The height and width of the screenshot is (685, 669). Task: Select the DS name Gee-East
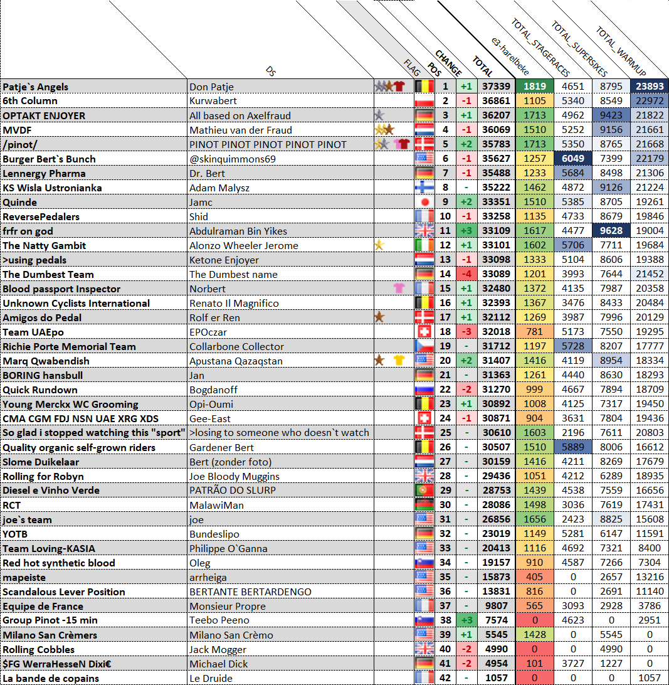[210, 419]
